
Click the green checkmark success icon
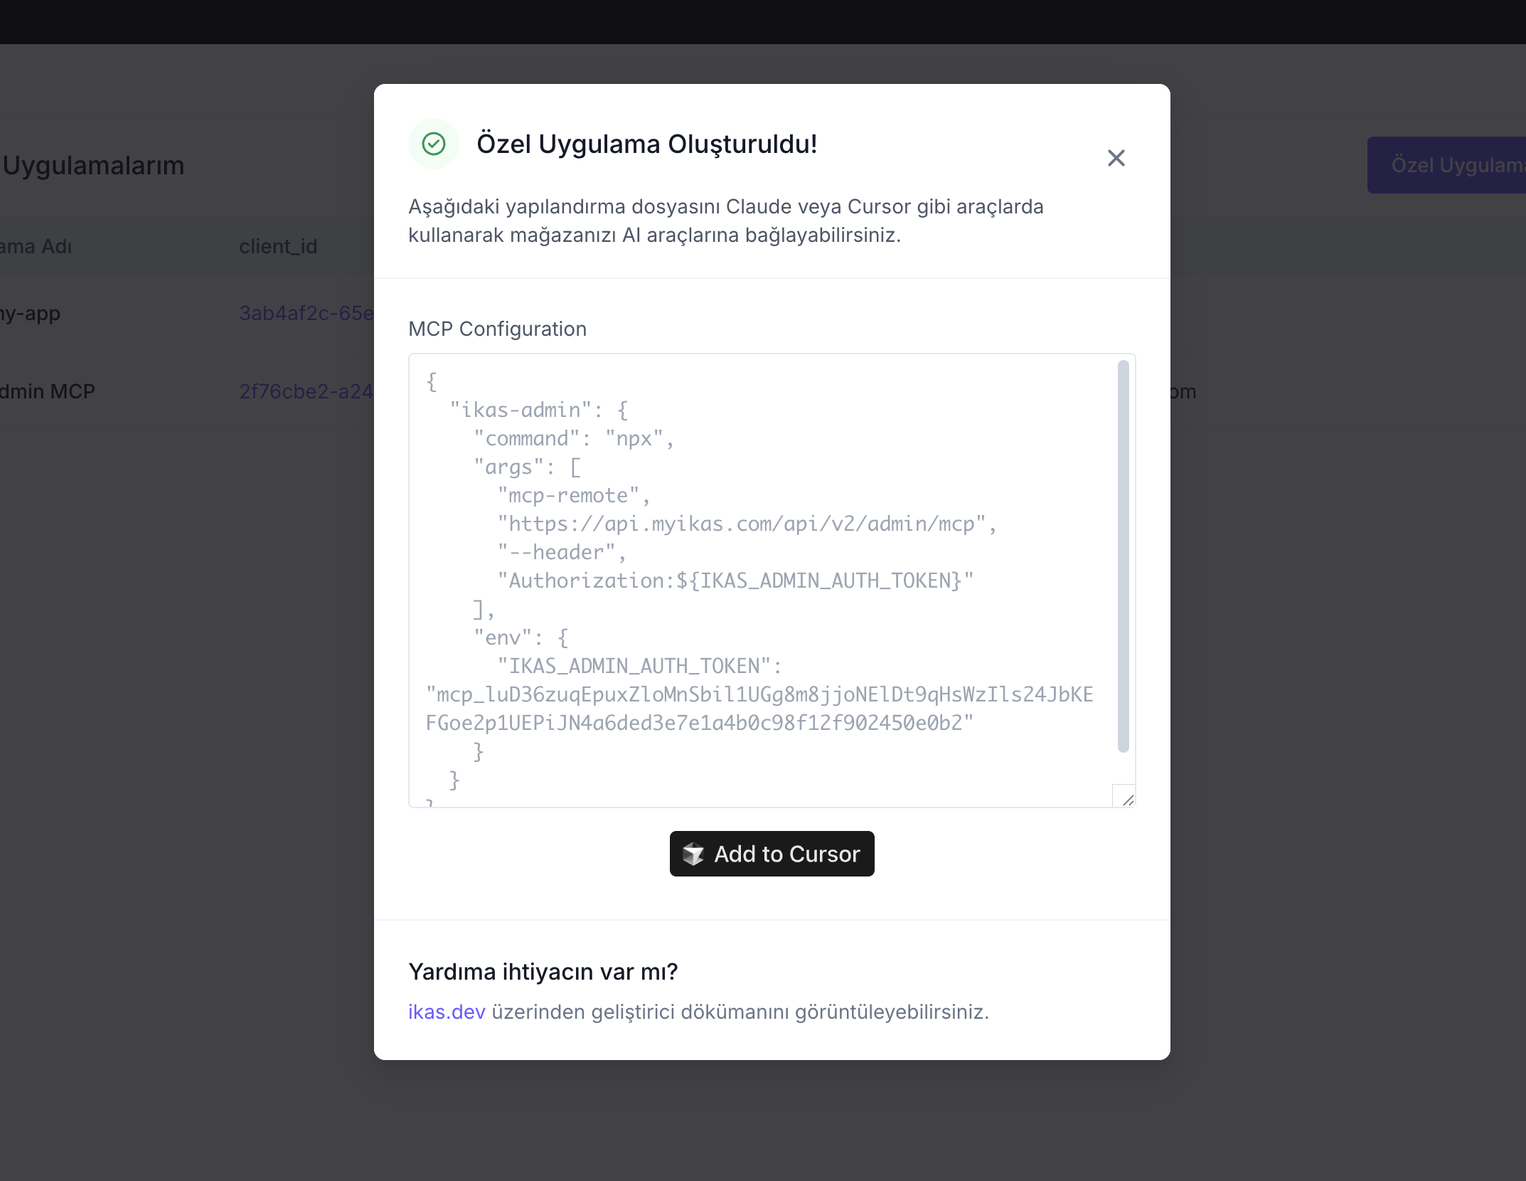pyautogui.click(x=434, y=144)
